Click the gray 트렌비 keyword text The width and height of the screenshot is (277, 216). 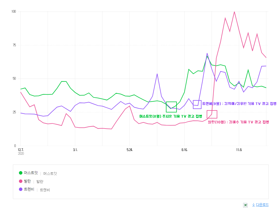45,190
